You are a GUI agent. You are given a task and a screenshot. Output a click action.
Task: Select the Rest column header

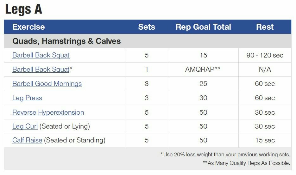tap(265, 27)
